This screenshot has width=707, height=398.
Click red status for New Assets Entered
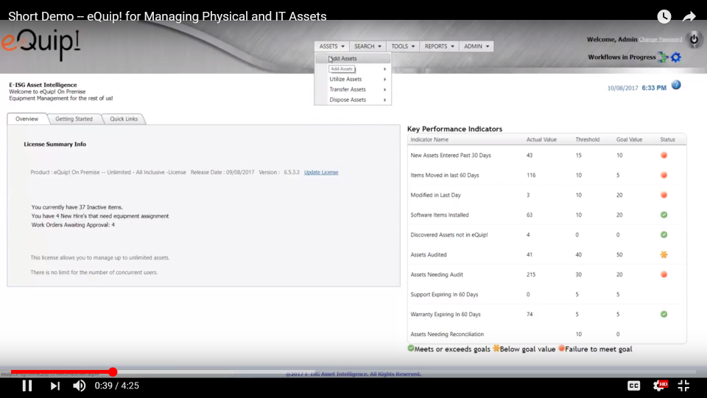click(x=664, y=156)
